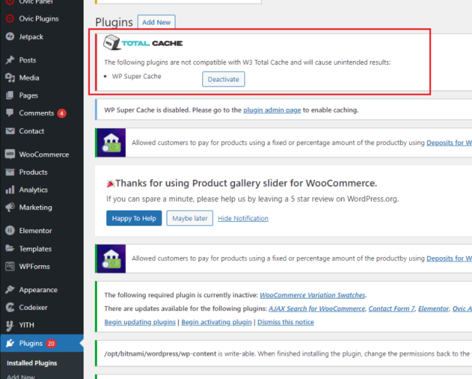This screenshot has width=472, height=379.
Task: Click the Jetpack lightning icon
Action: [10, 36]
